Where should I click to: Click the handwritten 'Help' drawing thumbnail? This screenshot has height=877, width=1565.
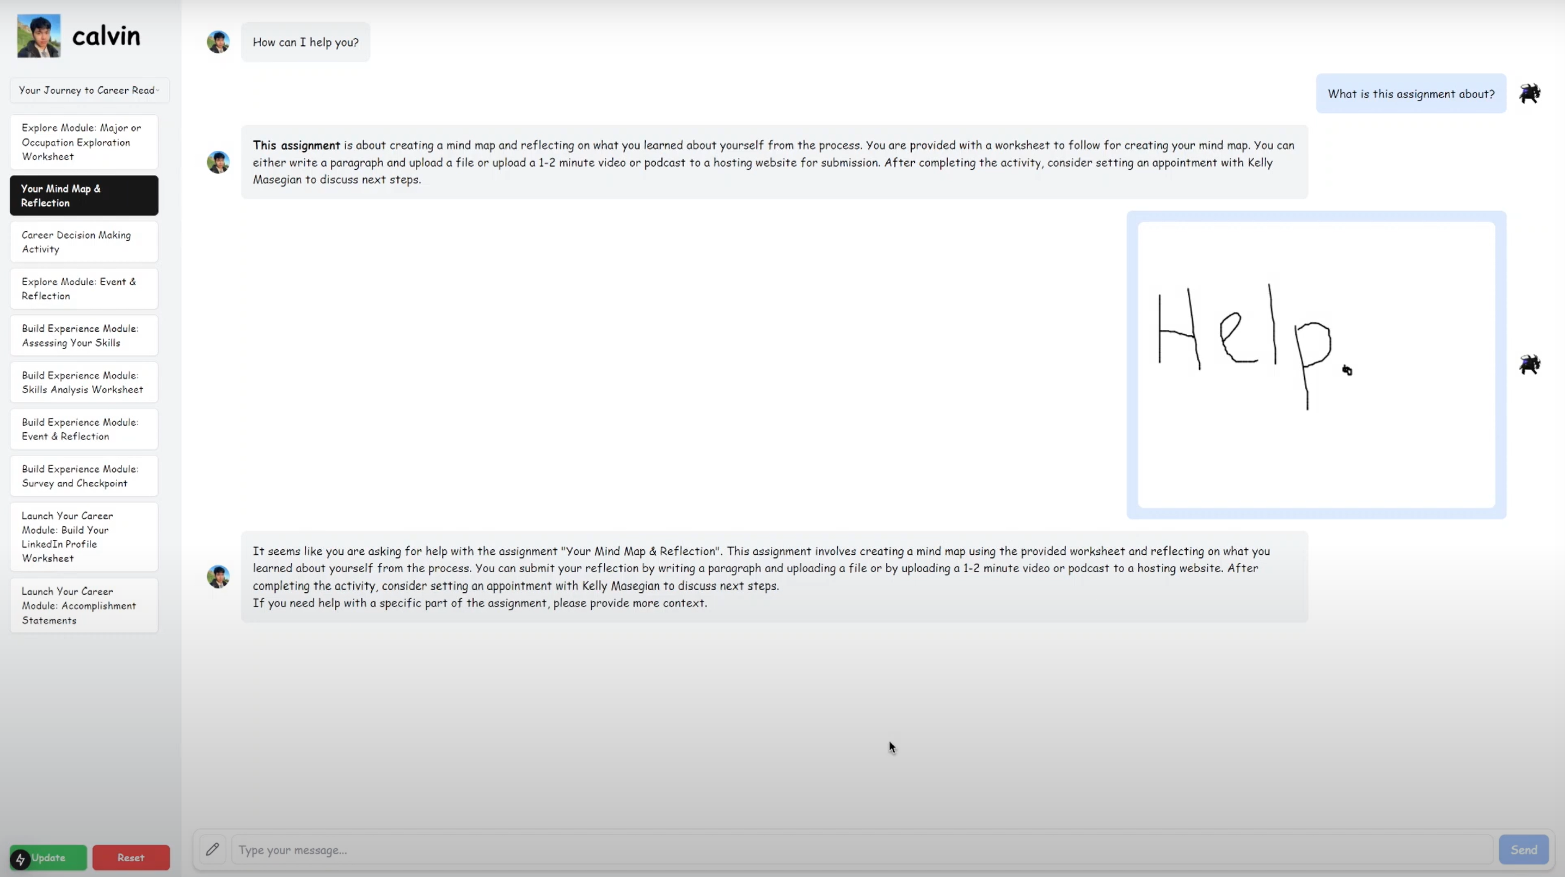click(1316, 365)
